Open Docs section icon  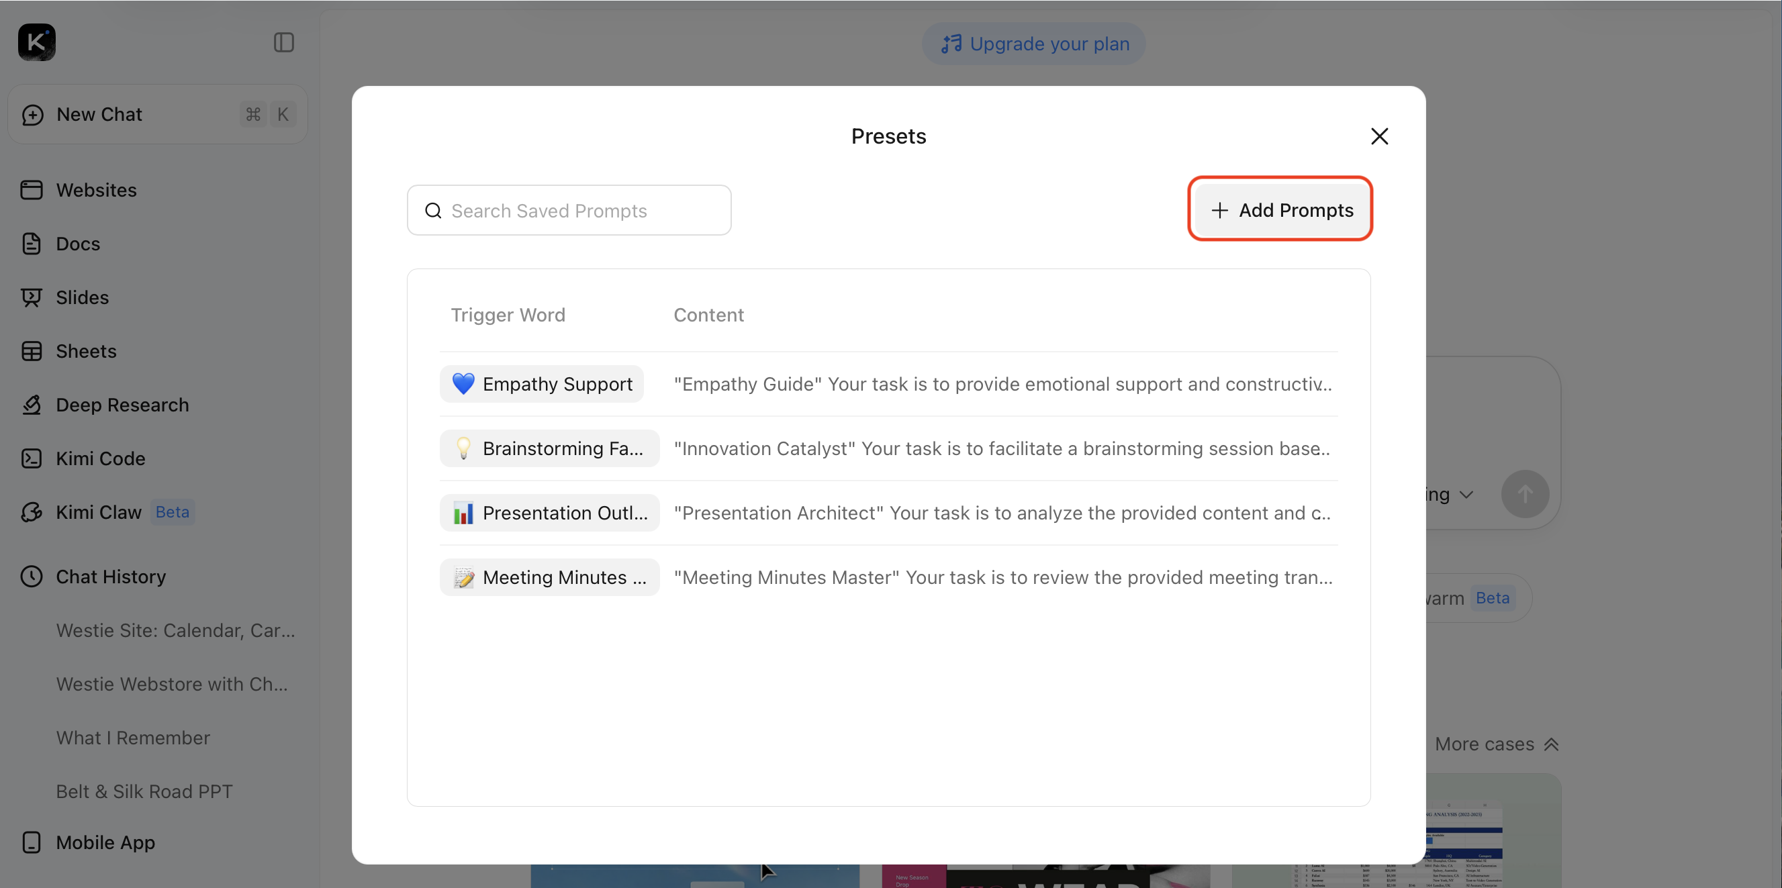(x=31, y=244)
